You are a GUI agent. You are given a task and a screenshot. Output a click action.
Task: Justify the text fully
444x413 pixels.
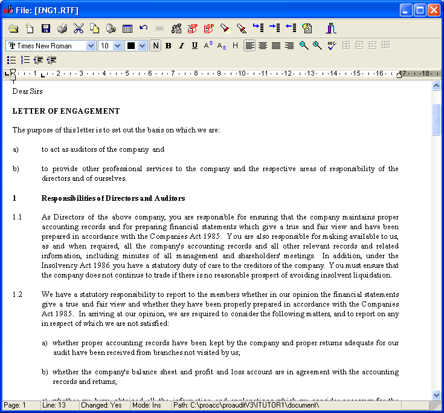pyautogui.click(x=276, y=45)
